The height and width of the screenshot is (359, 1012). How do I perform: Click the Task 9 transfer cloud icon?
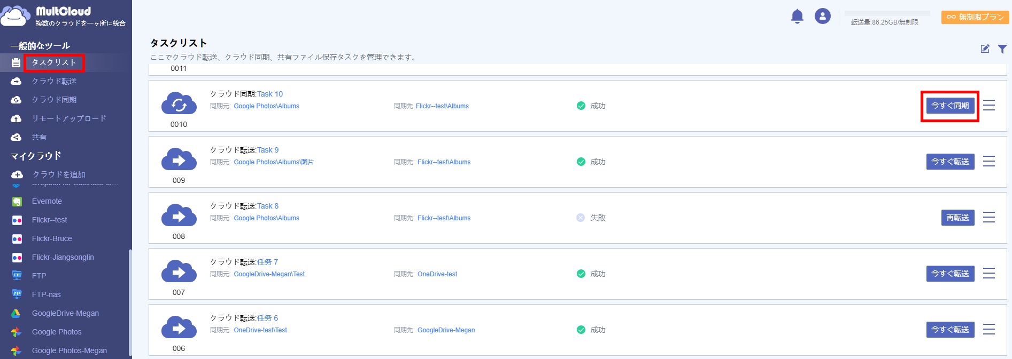[179, 159]
